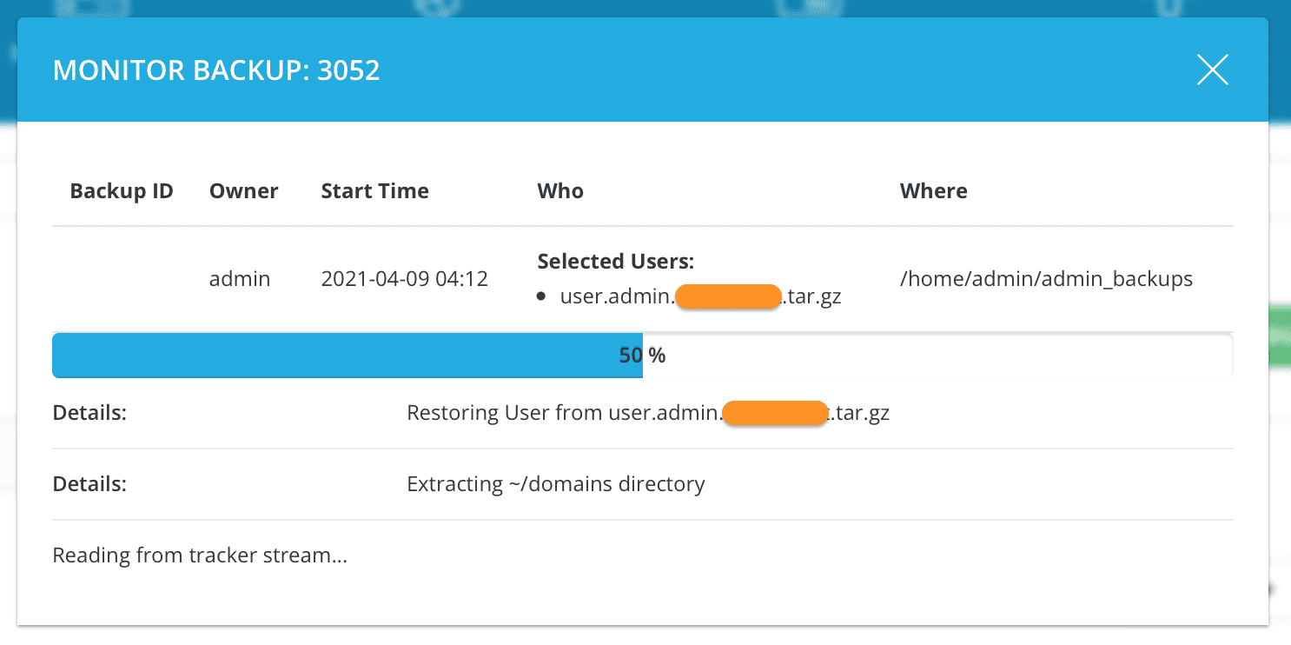Click the Who column header
The width and height of the screenshot is (1291, 645).
pyautogui.click(x=559, y=190)
